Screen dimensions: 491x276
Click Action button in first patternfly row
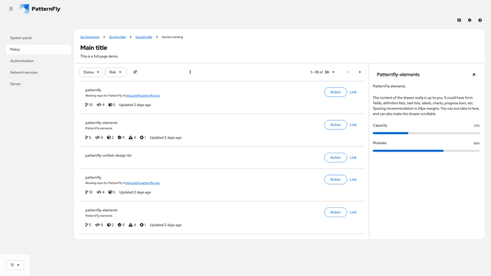(335, 92)
